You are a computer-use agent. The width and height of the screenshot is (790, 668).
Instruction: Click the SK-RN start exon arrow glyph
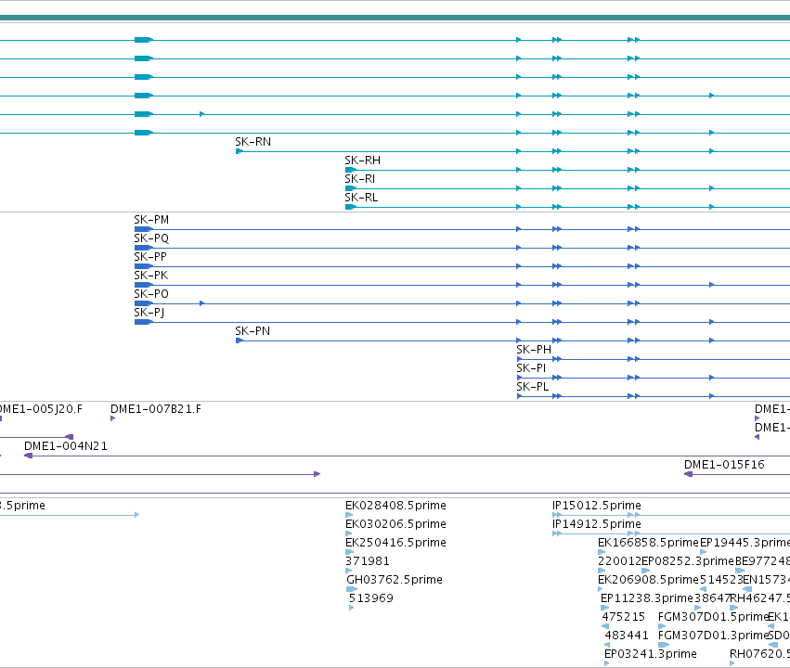point(240,151)
